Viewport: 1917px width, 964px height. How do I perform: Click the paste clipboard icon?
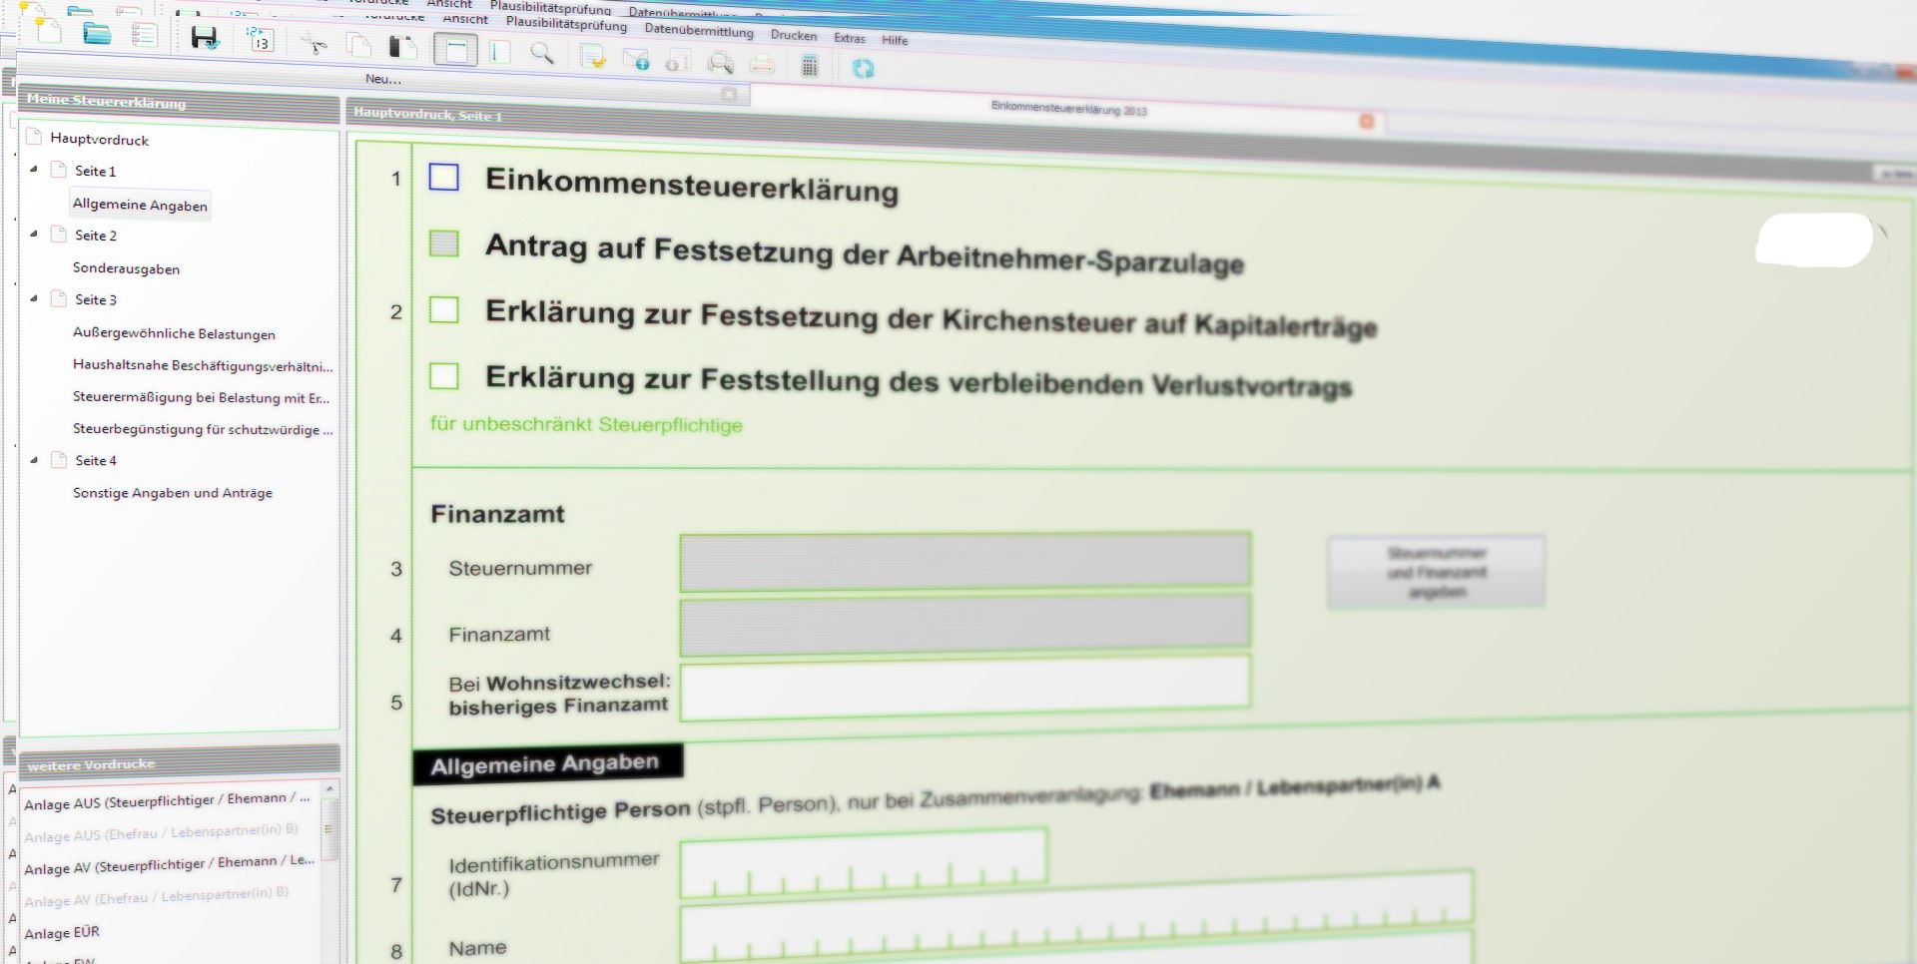[402, 47]
